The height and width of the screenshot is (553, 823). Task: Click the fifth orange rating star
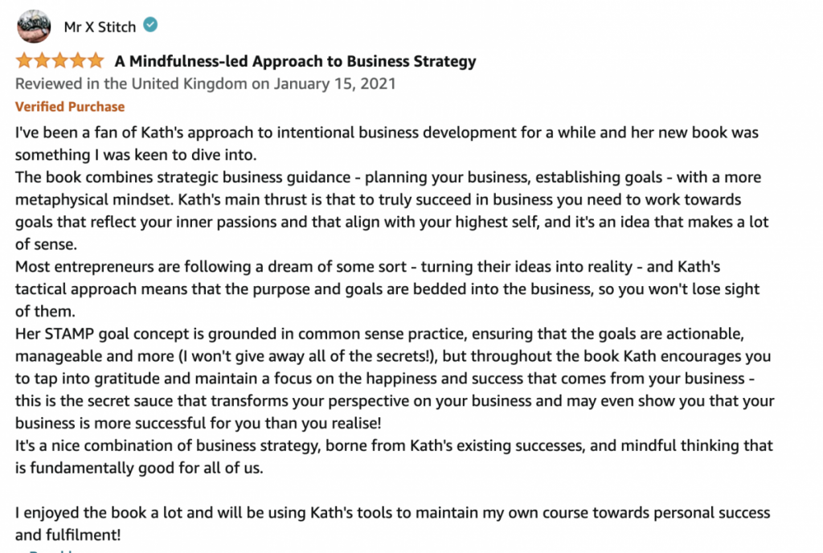click(x=96, y=61)
